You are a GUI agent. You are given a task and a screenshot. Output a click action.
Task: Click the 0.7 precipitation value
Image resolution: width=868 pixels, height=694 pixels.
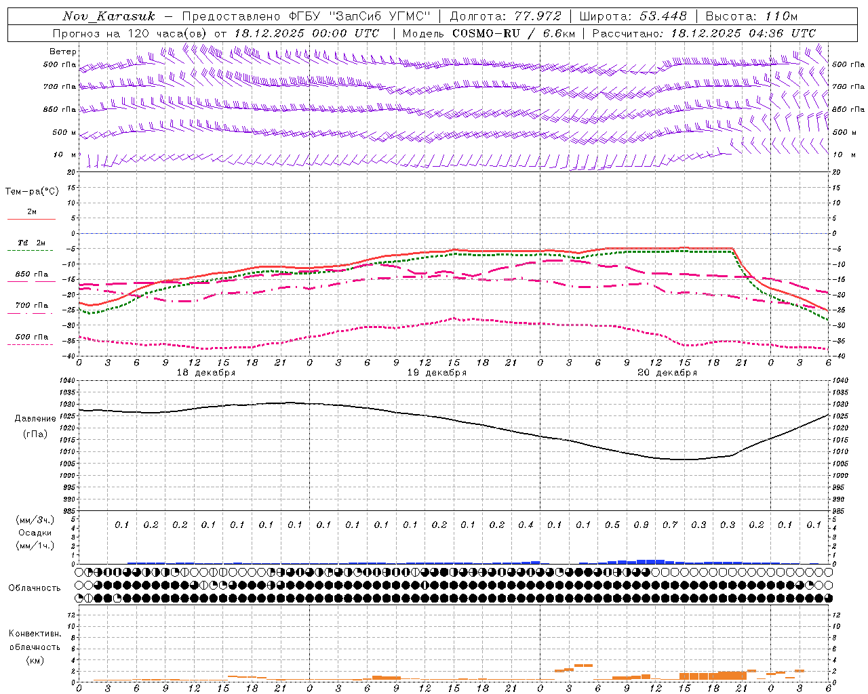click(x=670, y=525)
